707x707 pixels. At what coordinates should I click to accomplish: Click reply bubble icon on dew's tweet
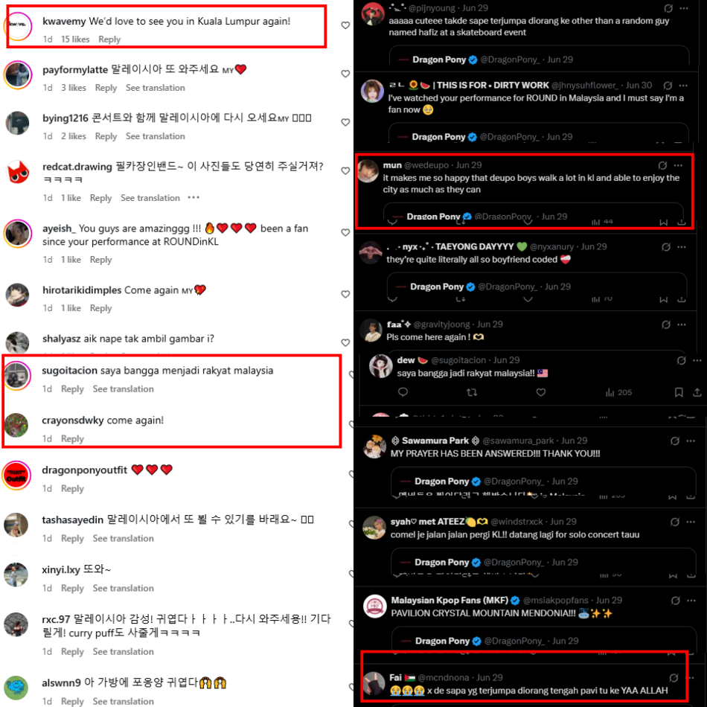point(403,391)
